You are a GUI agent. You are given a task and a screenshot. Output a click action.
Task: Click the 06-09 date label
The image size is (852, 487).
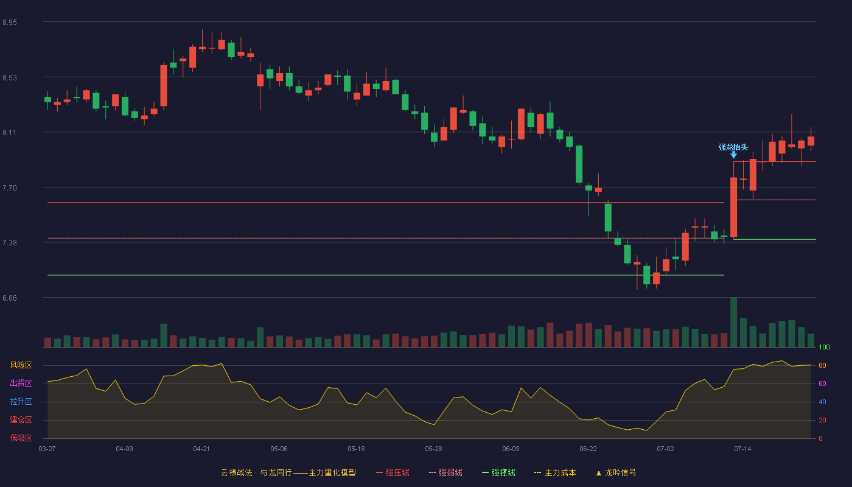click(x=511, y=449)
